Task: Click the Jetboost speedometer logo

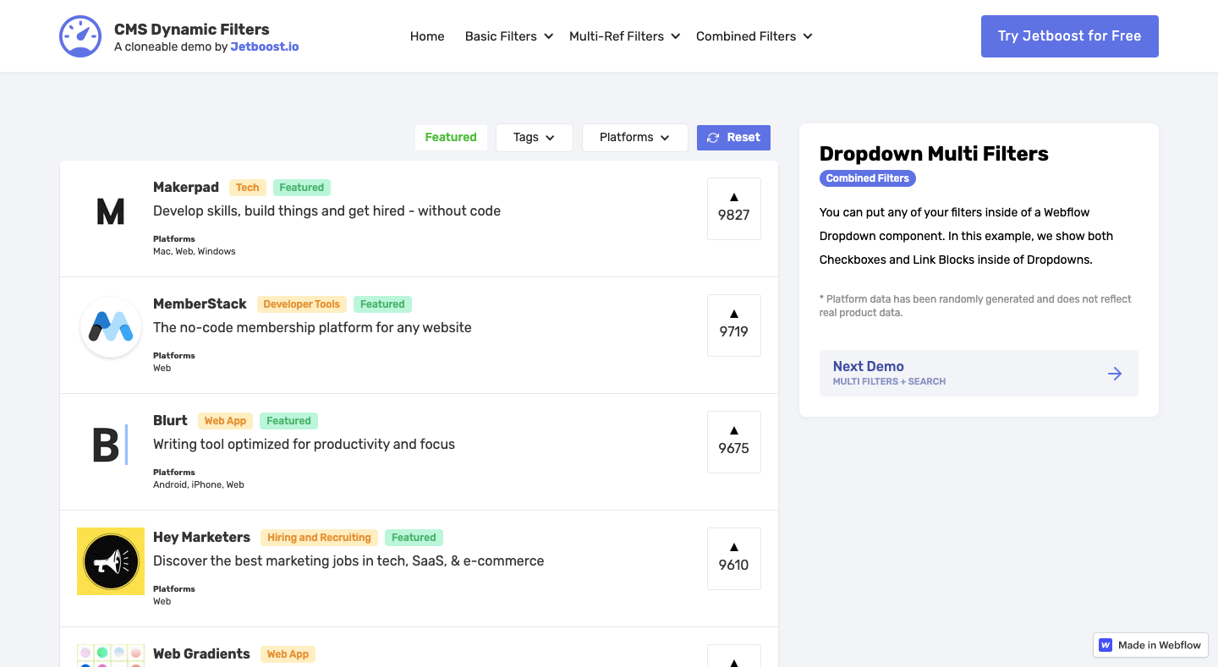Action: (80, 36)
